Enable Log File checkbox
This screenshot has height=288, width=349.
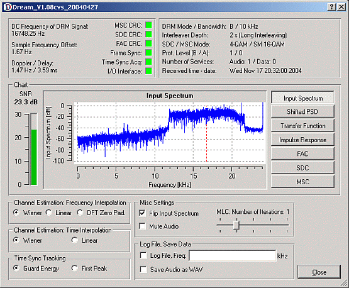[143, 255]
